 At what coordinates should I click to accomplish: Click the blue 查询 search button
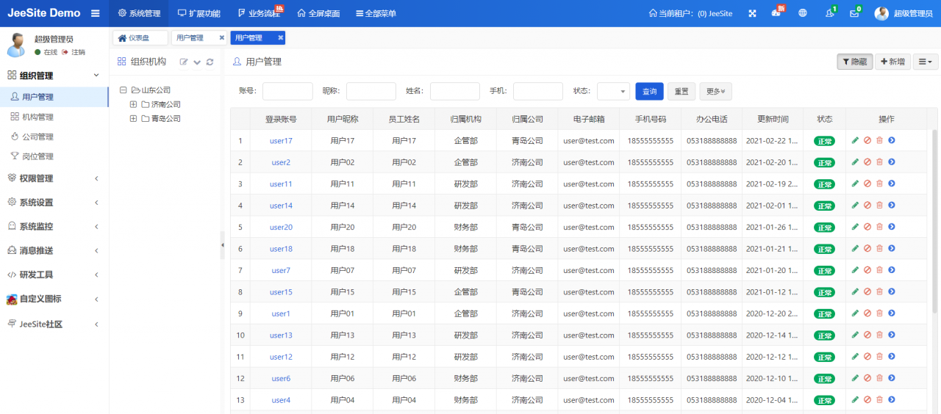[649, 91]
